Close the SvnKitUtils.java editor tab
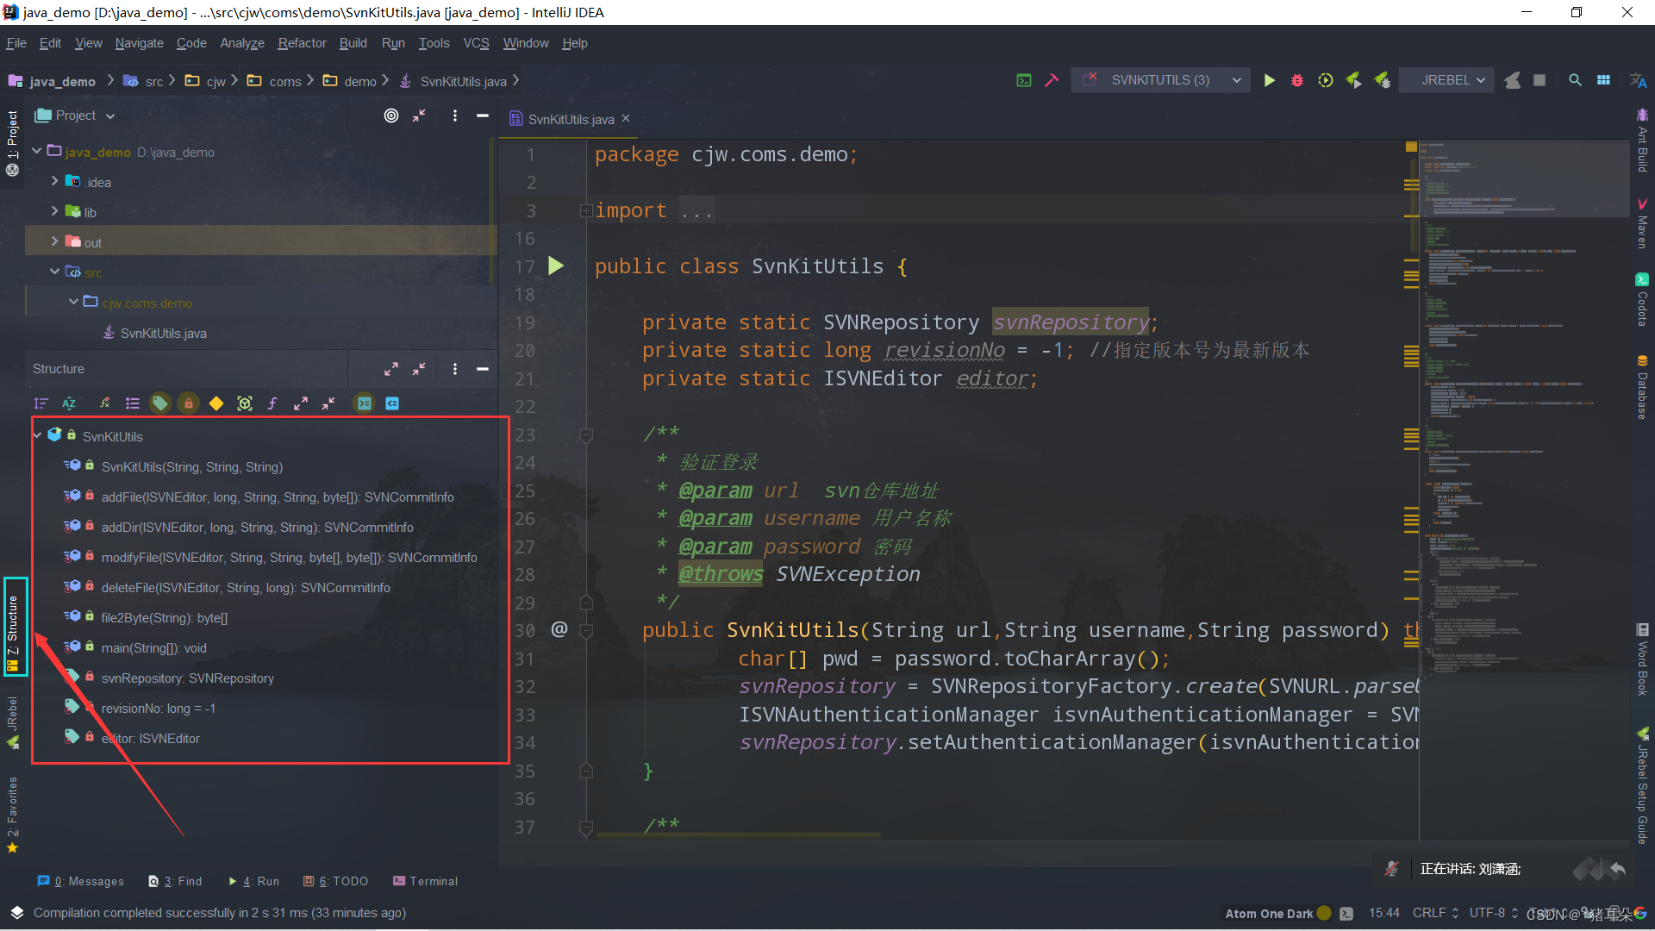Screen dimensions: 1655x931 click(x=626, y=119)
